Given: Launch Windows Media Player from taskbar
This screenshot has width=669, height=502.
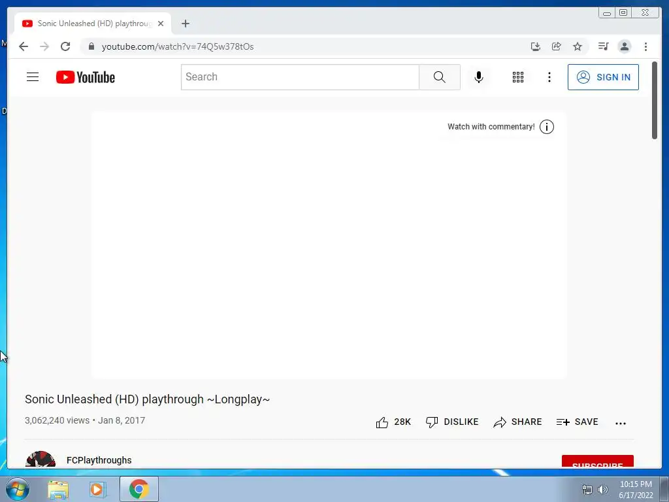Looking at the screenshot, I should click(x=97, y=490).
